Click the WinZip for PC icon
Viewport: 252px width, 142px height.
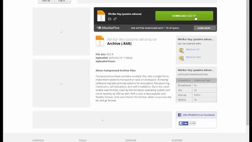pos(181,50)
